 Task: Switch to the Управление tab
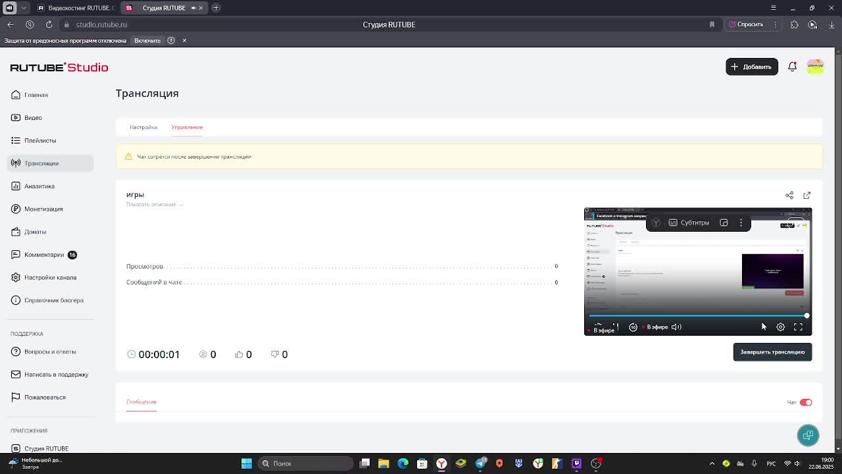point(187,127)
